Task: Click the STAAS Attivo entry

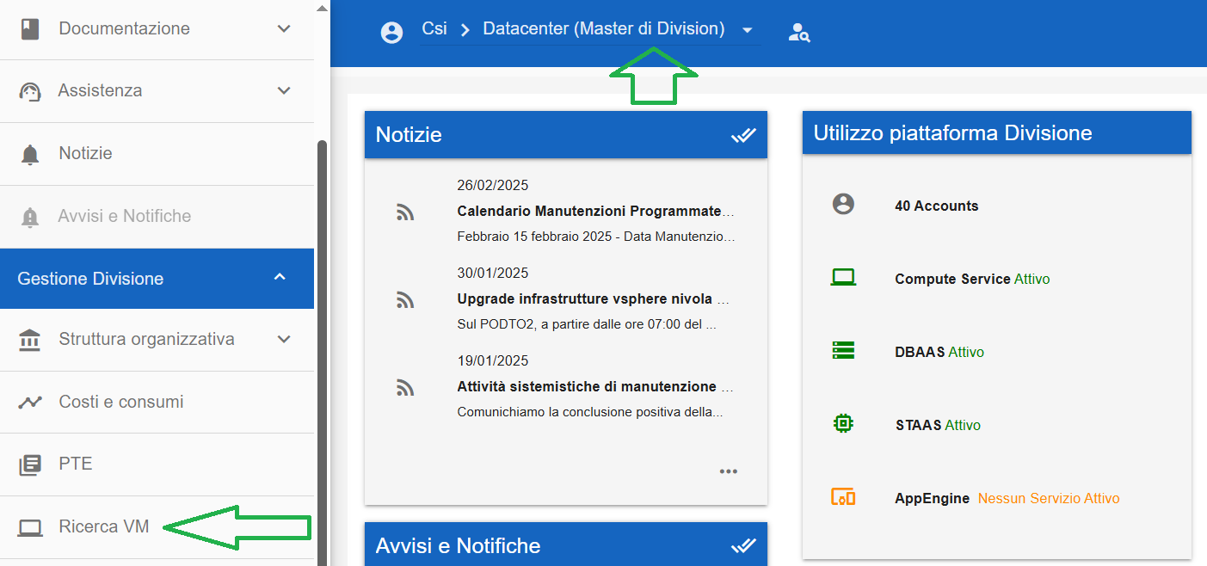Action: click(938, 425)
